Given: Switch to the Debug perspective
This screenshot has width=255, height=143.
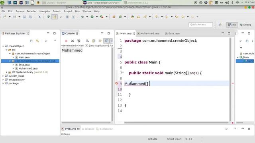Looking at the screenshot, I should [x=245, y=25].
